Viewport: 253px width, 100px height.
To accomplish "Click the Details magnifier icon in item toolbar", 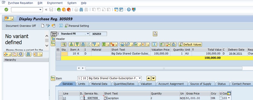I will point(64,44).
